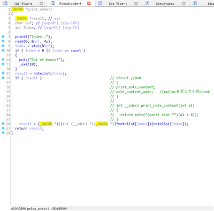Click the Structures tab icon
The height and width of the screenshot is (211, 214).
pyautogui.click(x=147, y=3)
